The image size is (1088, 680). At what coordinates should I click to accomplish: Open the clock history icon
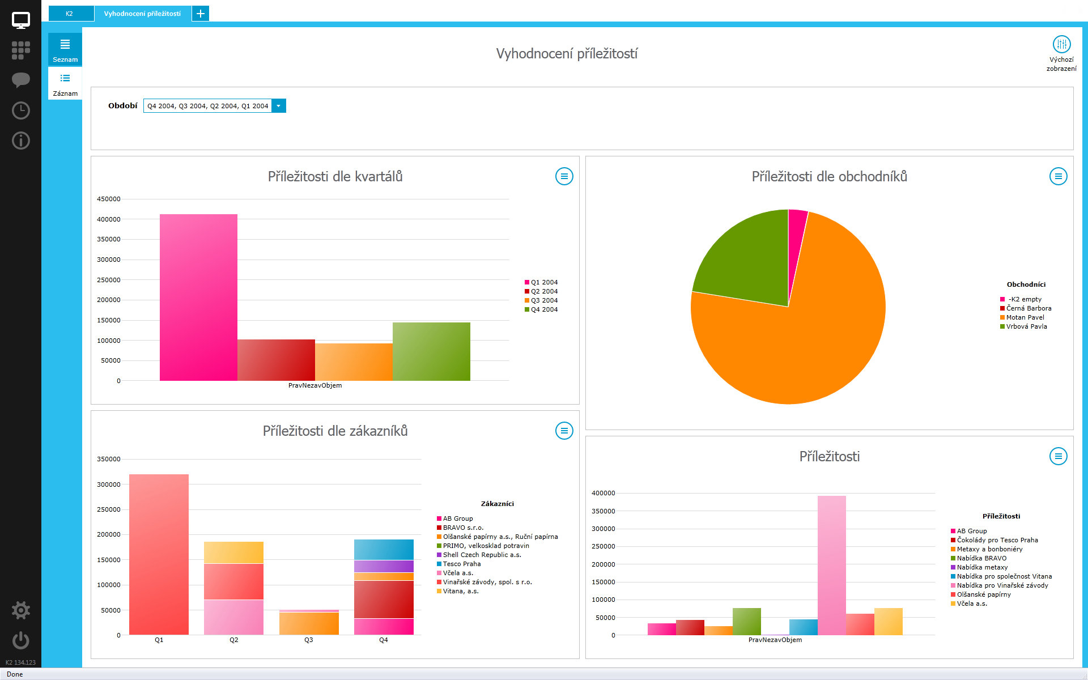click(20, 110)
